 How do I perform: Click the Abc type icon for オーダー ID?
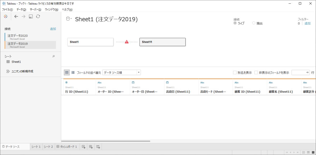coord(100,83)
